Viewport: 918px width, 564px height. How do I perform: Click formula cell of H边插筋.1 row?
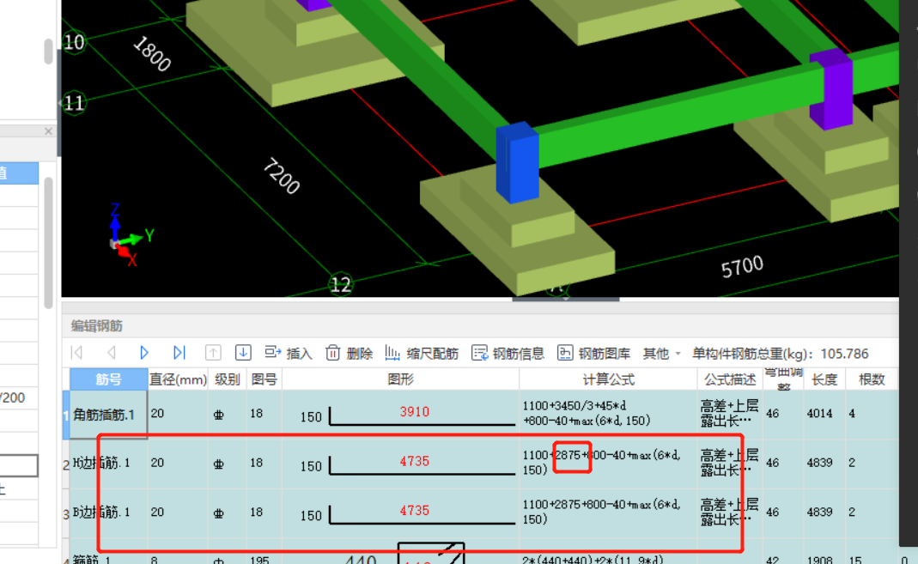click(608, 463)
